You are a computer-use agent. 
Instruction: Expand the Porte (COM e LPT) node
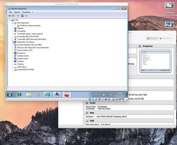[x=13, y=50]
